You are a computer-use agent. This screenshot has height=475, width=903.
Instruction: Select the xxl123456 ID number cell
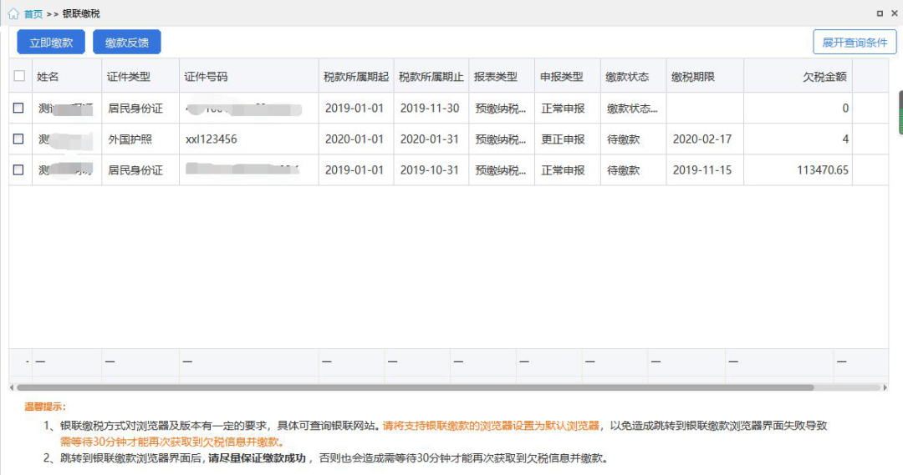(212, 139)
